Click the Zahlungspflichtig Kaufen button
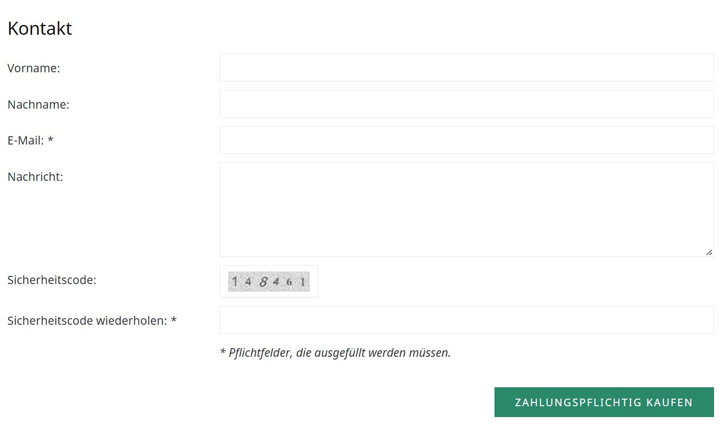This screenshot has height=435, width=726. 604,402
